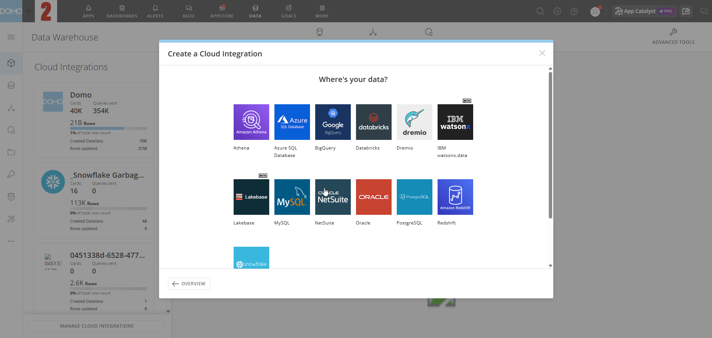
Task: Open the folder icon in sidebar
Action: (11, 152)
